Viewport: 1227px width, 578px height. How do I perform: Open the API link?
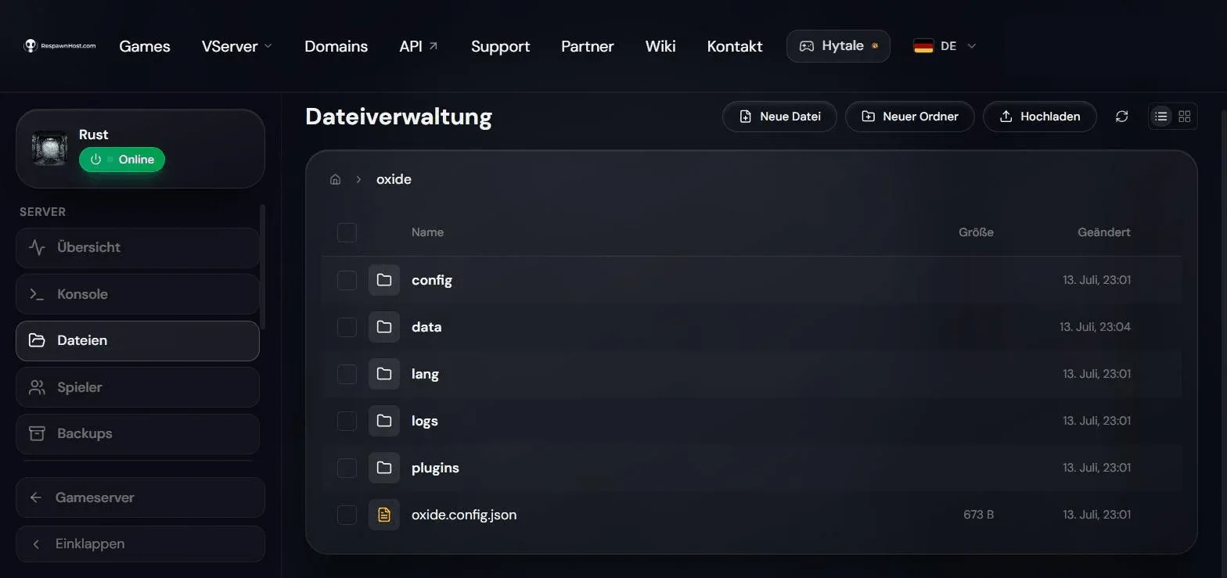419,46
